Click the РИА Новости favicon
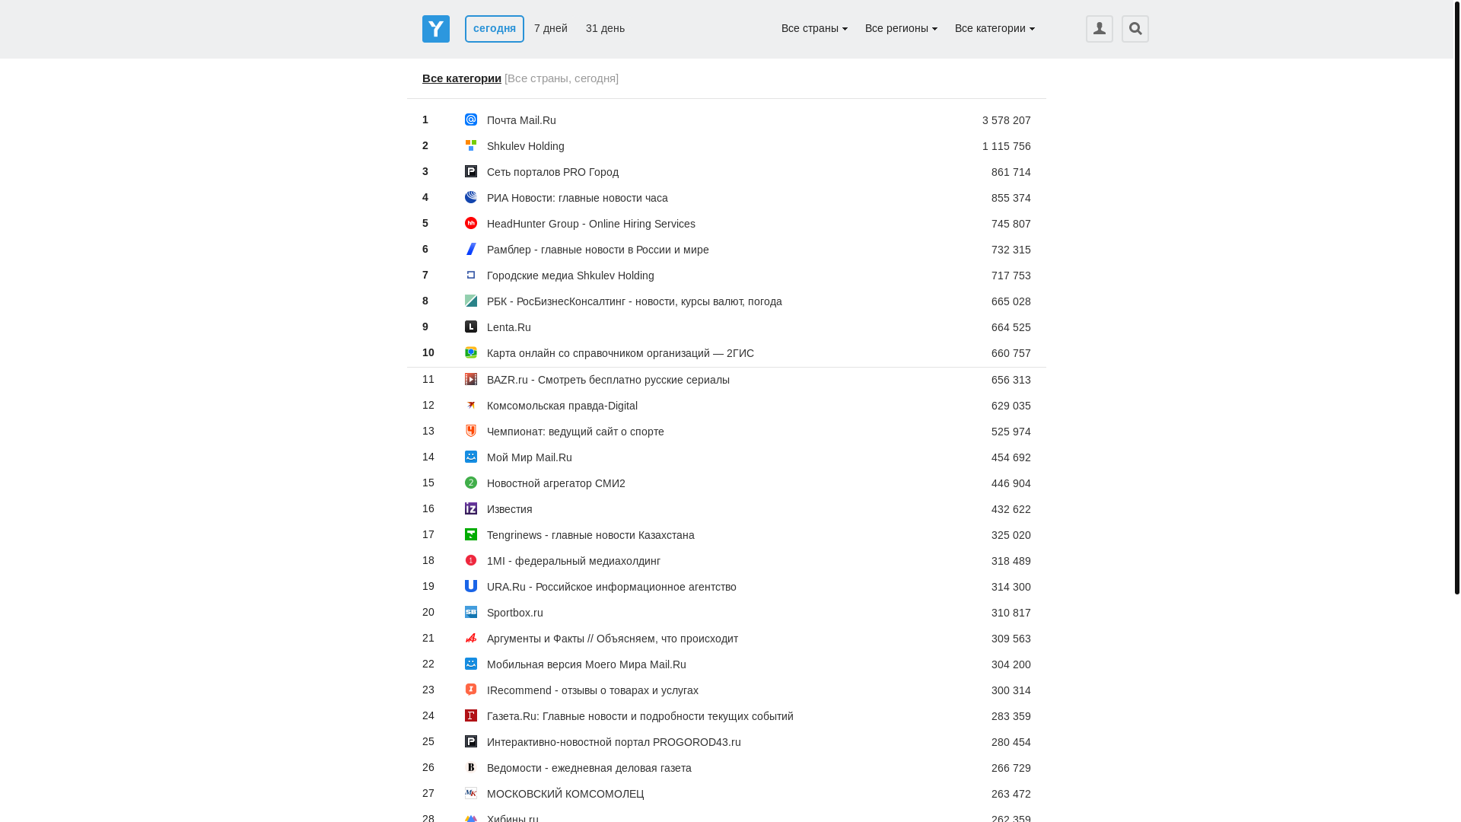 coord(471,197)
